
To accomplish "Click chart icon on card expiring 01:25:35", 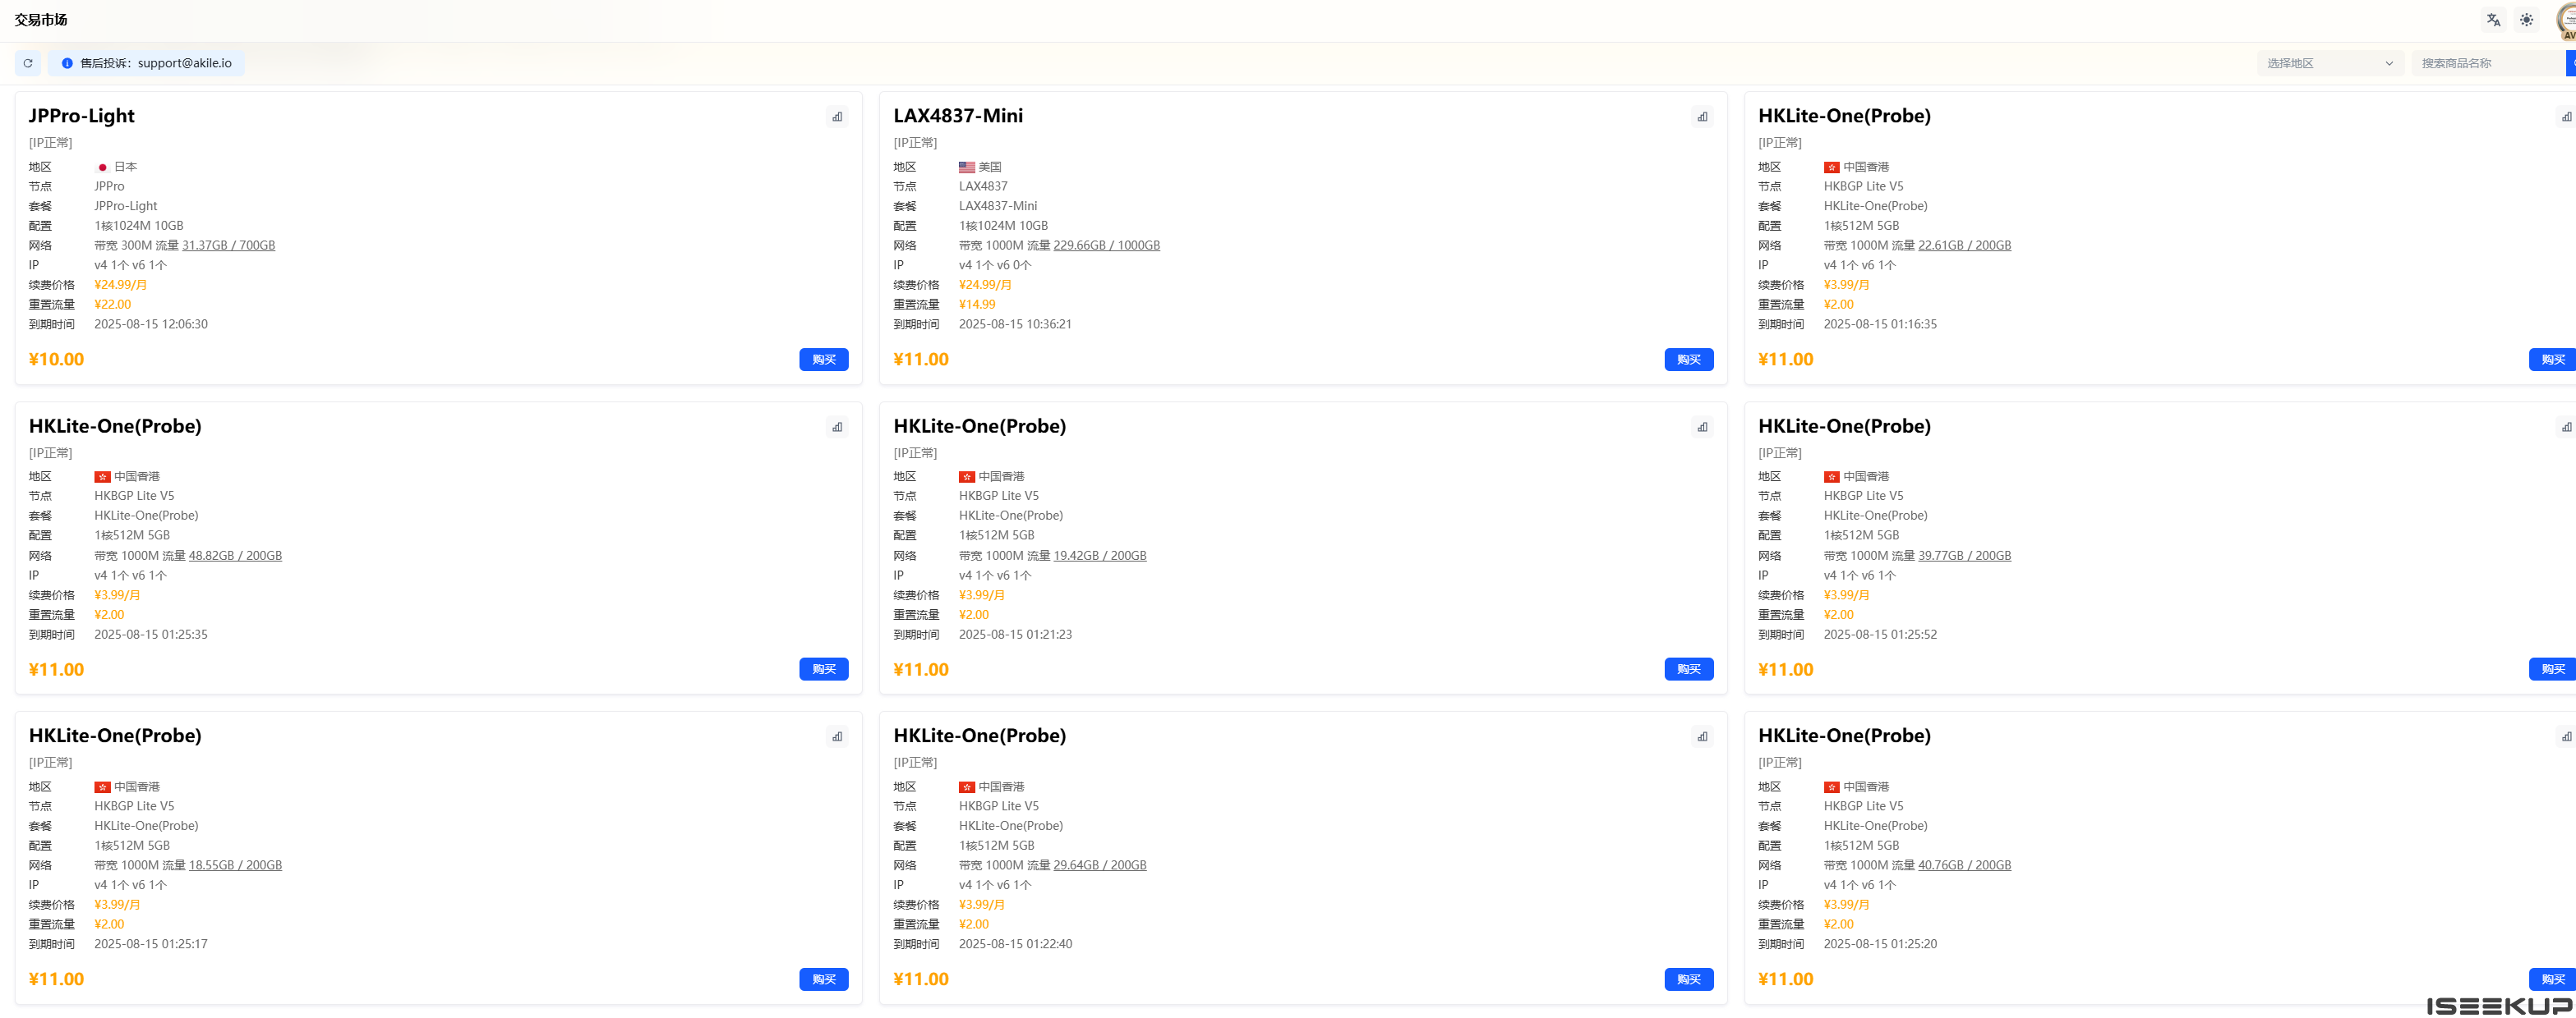I will 837,428.
